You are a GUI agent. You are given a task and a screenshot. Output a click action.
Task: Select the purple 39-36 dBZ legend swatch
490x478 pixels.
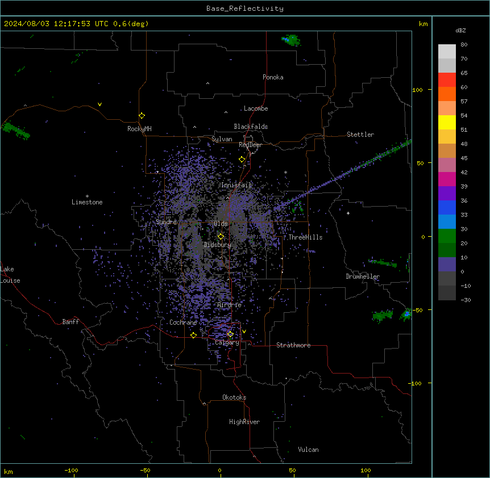click(447, 194)
